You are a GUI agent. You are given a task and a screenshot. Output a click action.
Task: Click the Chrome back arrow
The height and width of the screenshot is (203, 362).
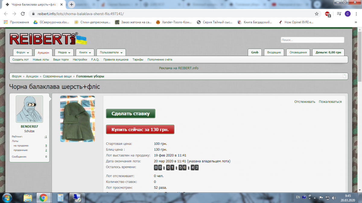[x=6, y=14]
